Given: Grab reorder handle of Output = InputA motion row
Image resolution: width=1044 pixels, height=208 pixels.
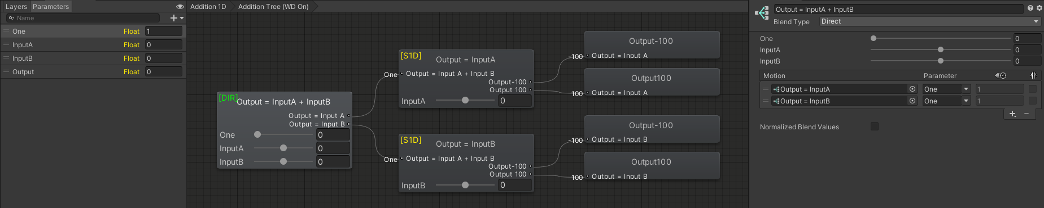Looking at the screenshot, I should [766, 89].
